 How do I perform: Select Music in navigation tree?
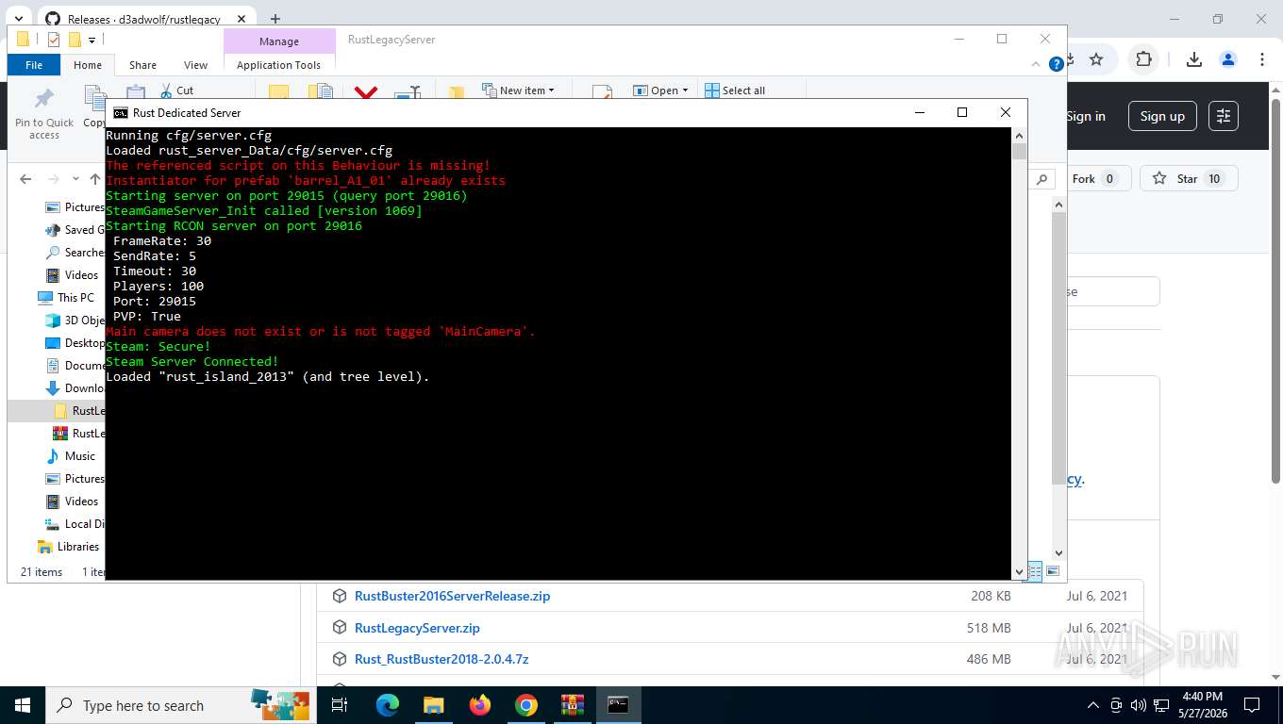click(x=79, y=455)
